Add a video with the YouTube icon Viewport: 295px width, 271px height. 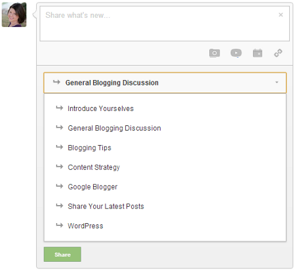click(236, 53)
